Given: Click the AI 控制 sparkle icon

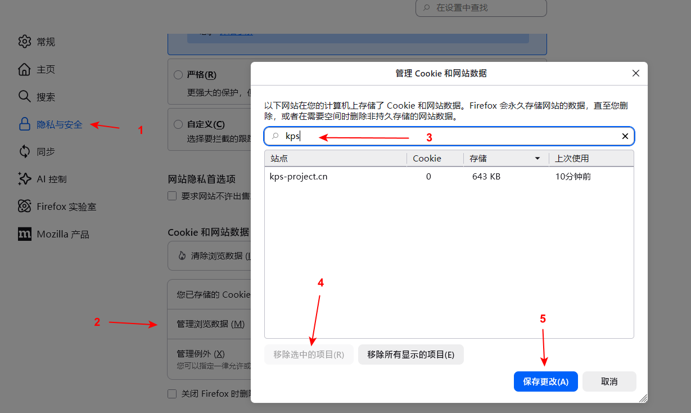Looking at the screenshot, I should pyautogui.click(x=24, y=179).
